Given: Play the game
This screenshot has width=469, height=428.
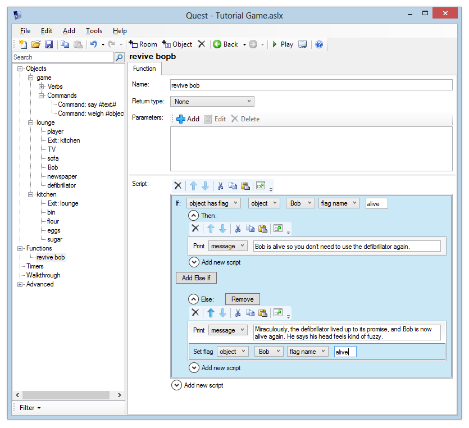Looking at the screenshot, I should [283, 44].
